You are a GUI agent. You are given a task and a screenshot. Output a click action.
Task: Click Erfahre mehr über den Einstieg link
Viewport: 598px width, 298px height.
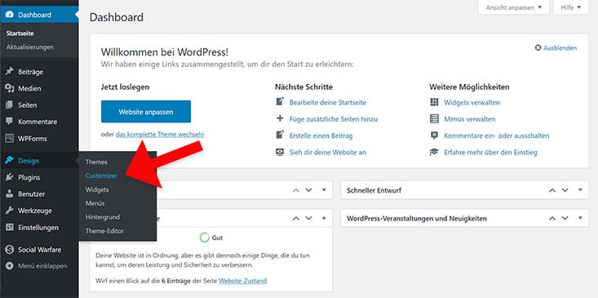pos(490,152)
